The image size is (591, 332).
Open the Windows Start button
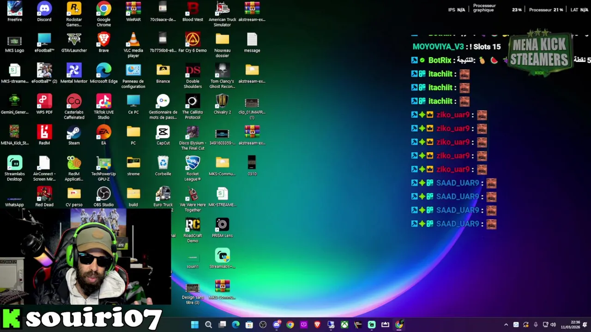[x=195, y=325]
